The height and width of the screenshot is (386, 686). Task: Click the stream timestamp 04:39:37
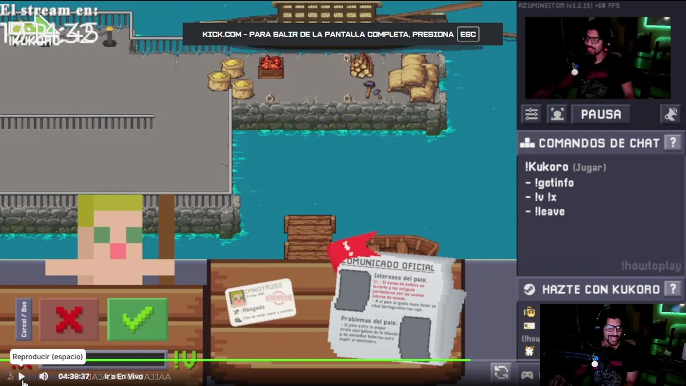tap(74, 376)
